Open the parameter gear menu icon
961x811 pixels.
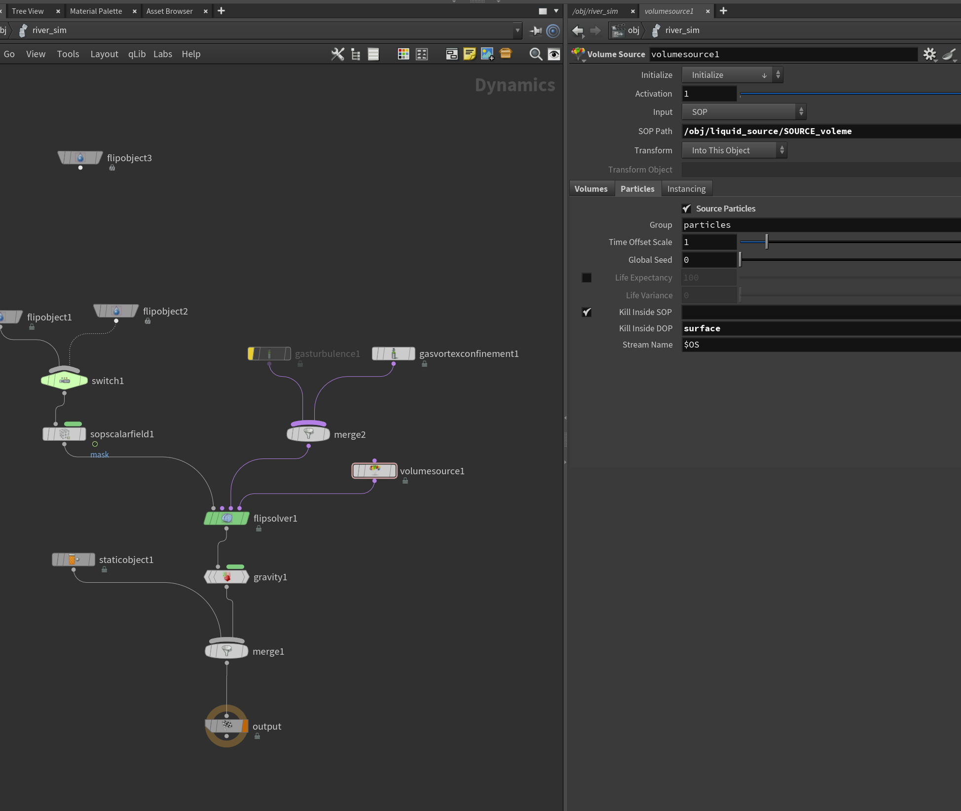pyautogui.click(x=930, y=54)
